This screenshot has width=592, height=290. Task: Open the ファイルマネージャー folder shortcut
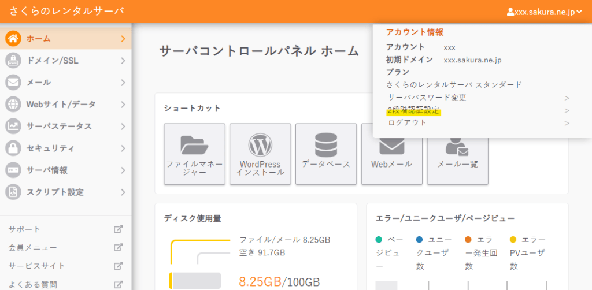194,154
